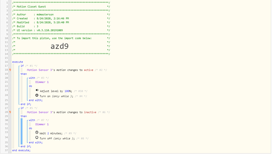Click the lightning bolt icon beside the 'changes to active' line
Viewport: 273px width, 154px height.
coord(10,70)
